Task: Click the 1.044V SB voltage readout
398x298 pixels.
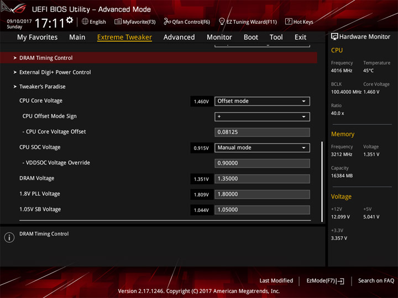Action: coord(201,210)
